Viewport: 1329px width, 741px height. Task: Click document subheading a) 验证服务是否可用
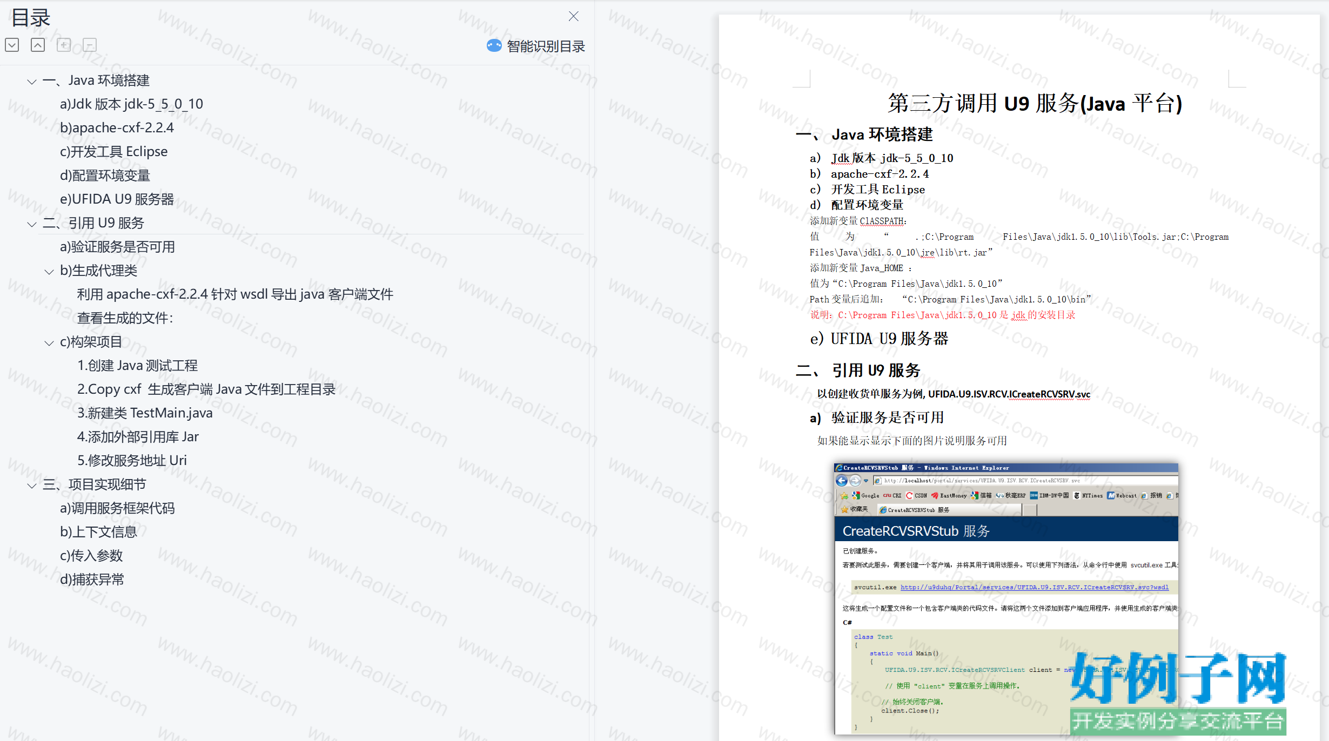click(877, 417)
